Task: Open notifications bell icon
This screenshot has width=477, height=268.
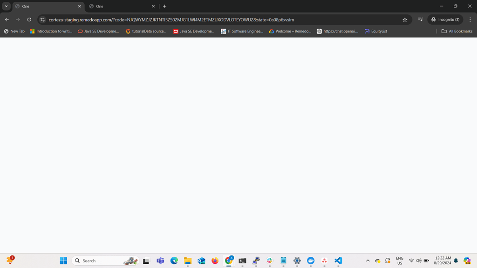Action: click(x=456, y=261)
